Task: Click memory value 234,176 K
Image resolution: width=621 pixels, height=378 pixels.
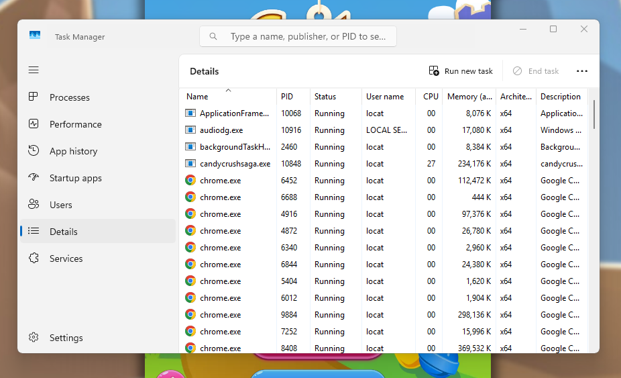Action: point(474,164)
